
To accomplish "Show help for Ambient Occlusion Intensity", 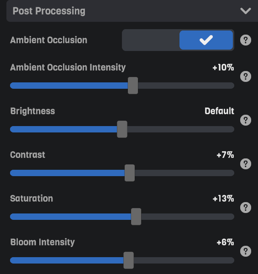I will coord(246,76).
